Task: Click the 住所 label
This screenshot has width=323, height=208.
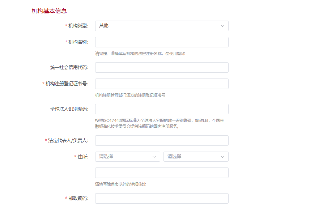Action: 83,157
